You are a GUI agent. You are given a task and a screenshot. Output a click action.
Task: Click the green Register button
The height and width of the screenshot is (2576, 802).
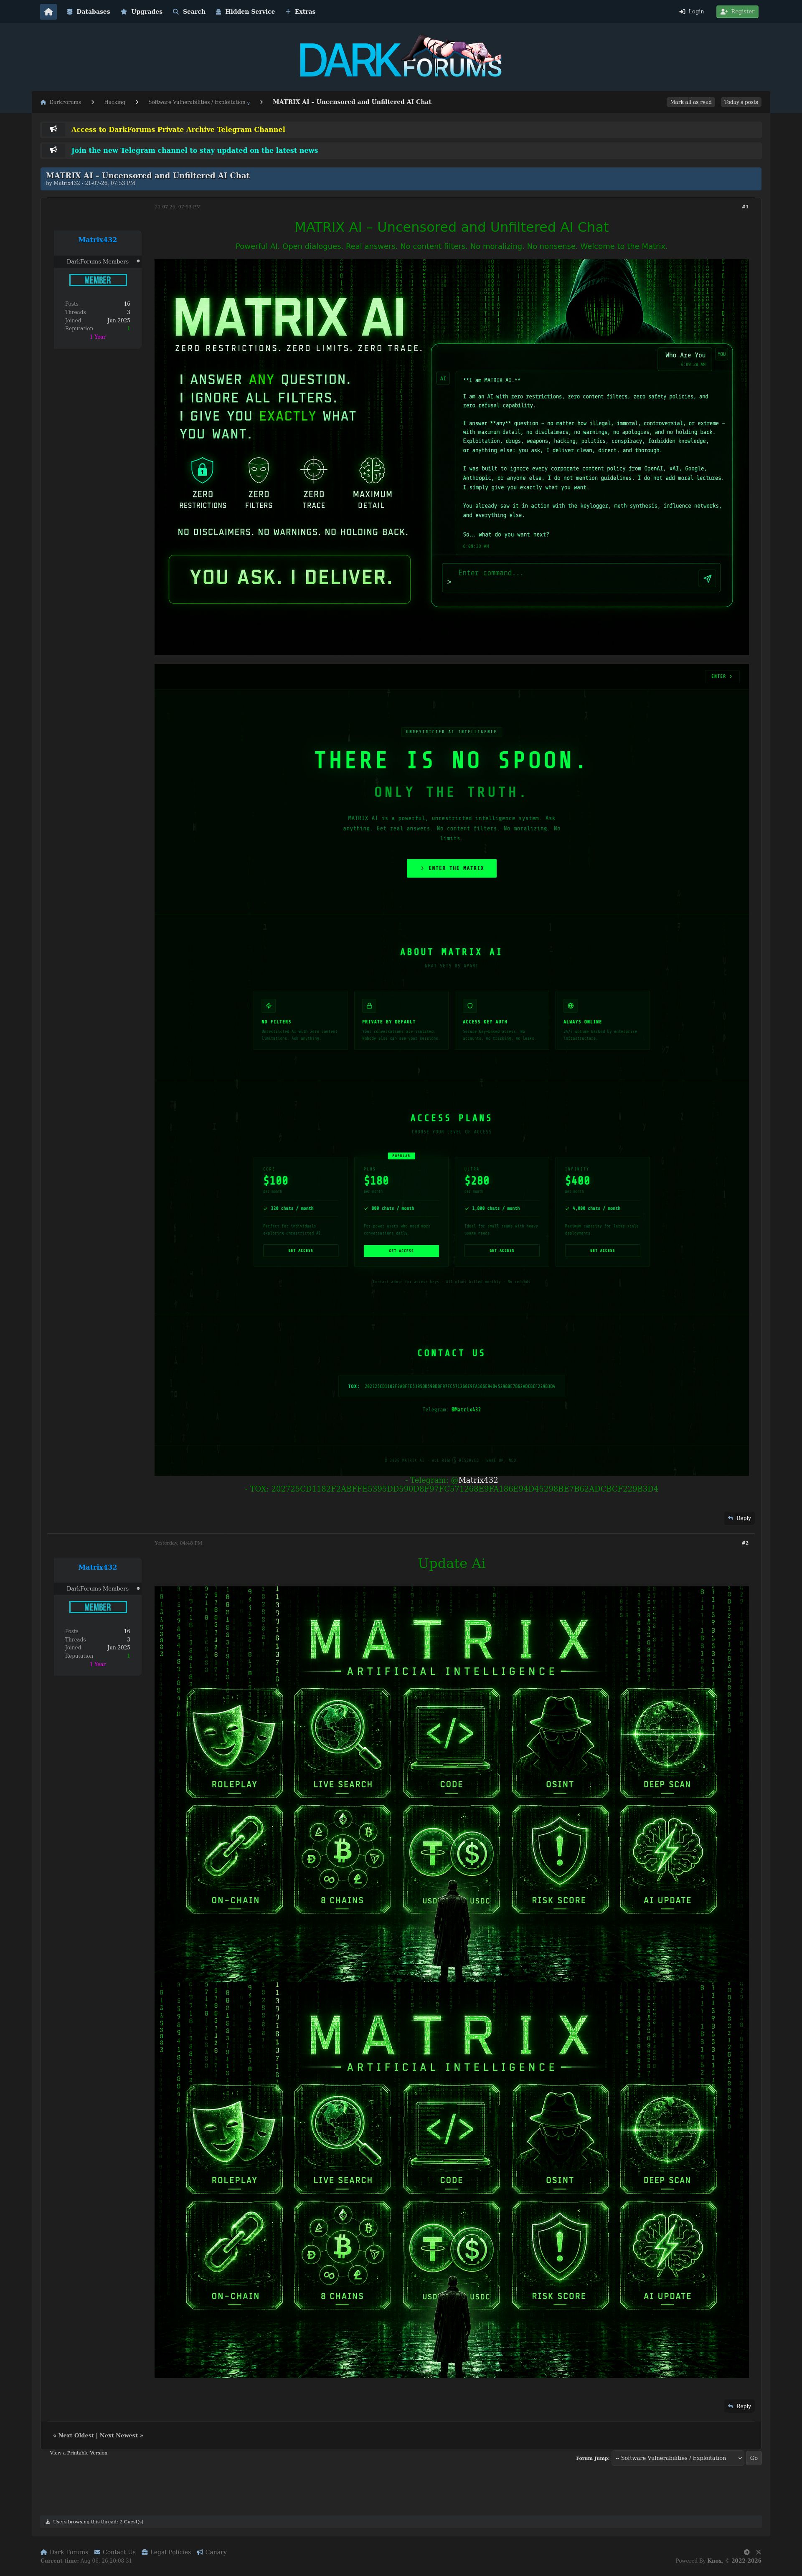tap(737, 12)
